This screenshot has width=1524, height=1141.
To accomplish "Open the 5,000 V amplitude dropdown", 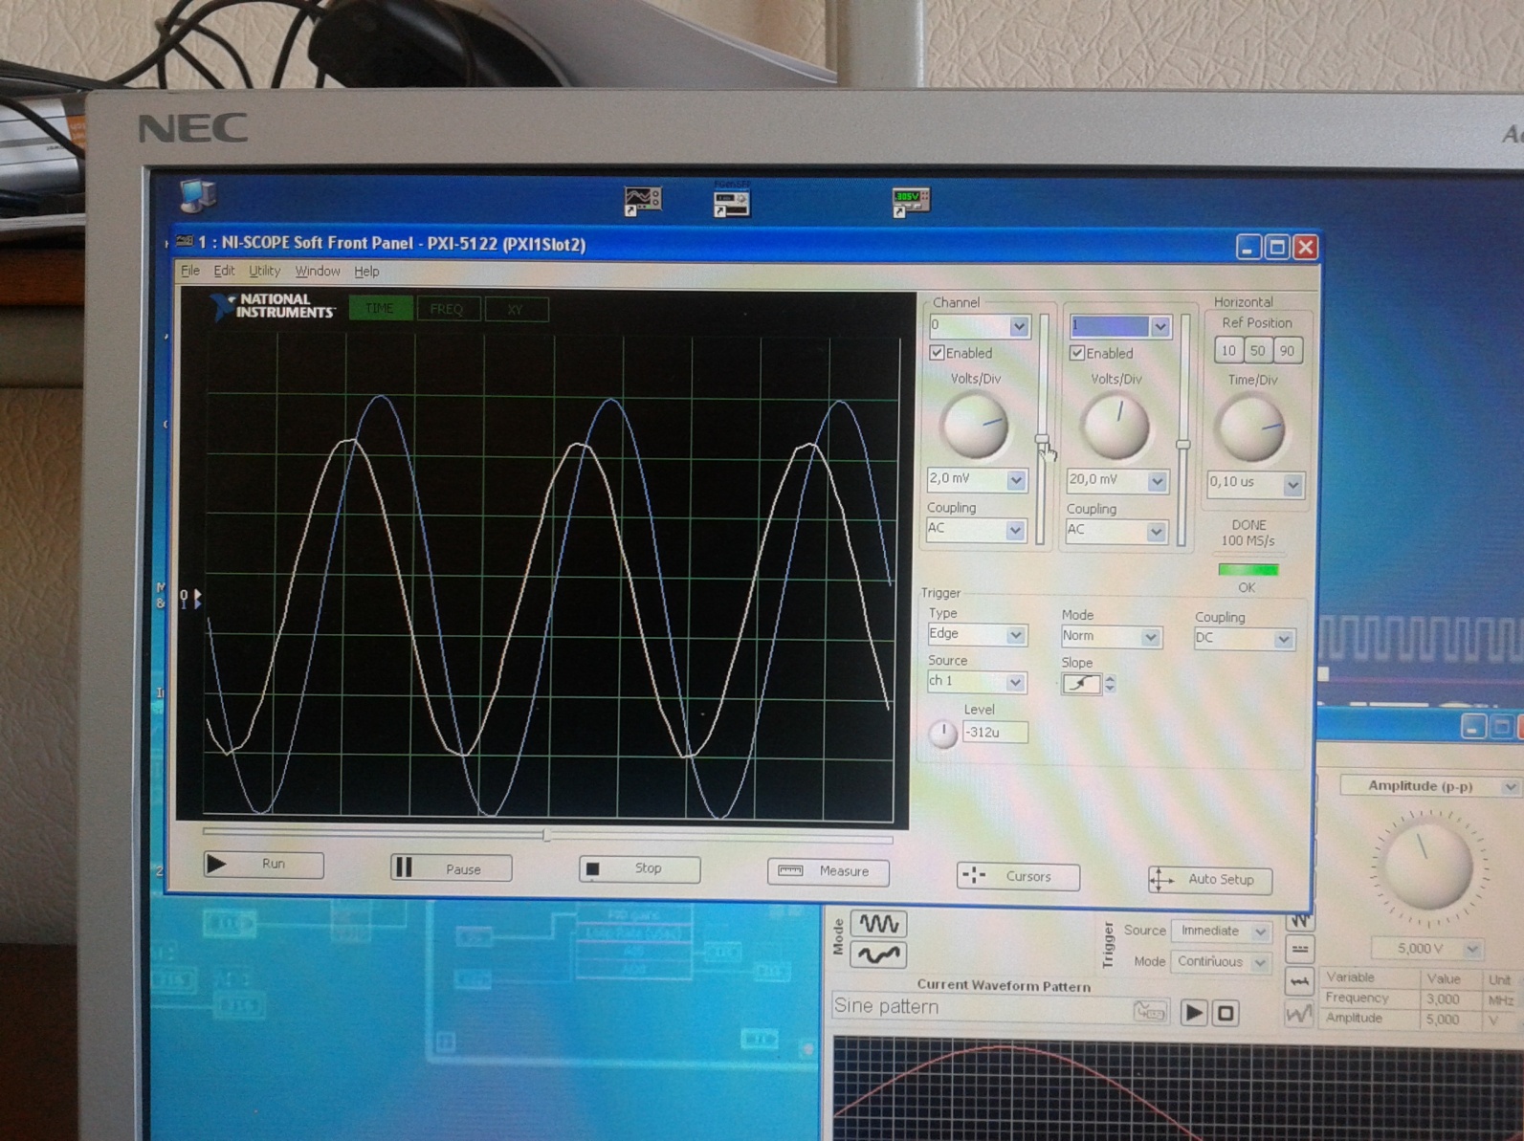I will point(1472,949).
